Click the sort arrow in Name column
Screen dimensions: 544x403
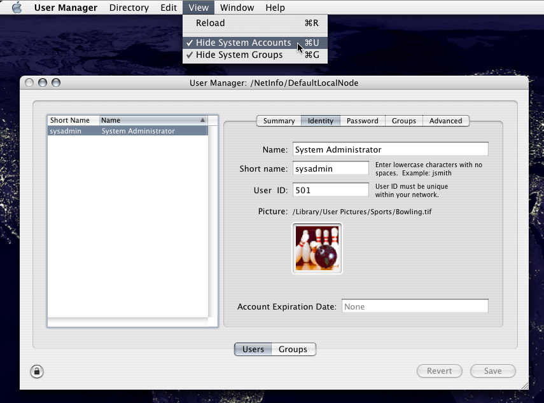pos(202,120)
